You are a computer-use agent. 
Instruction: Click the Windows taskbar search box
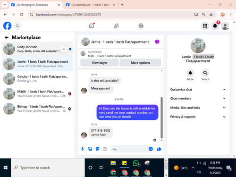point(48,168)
